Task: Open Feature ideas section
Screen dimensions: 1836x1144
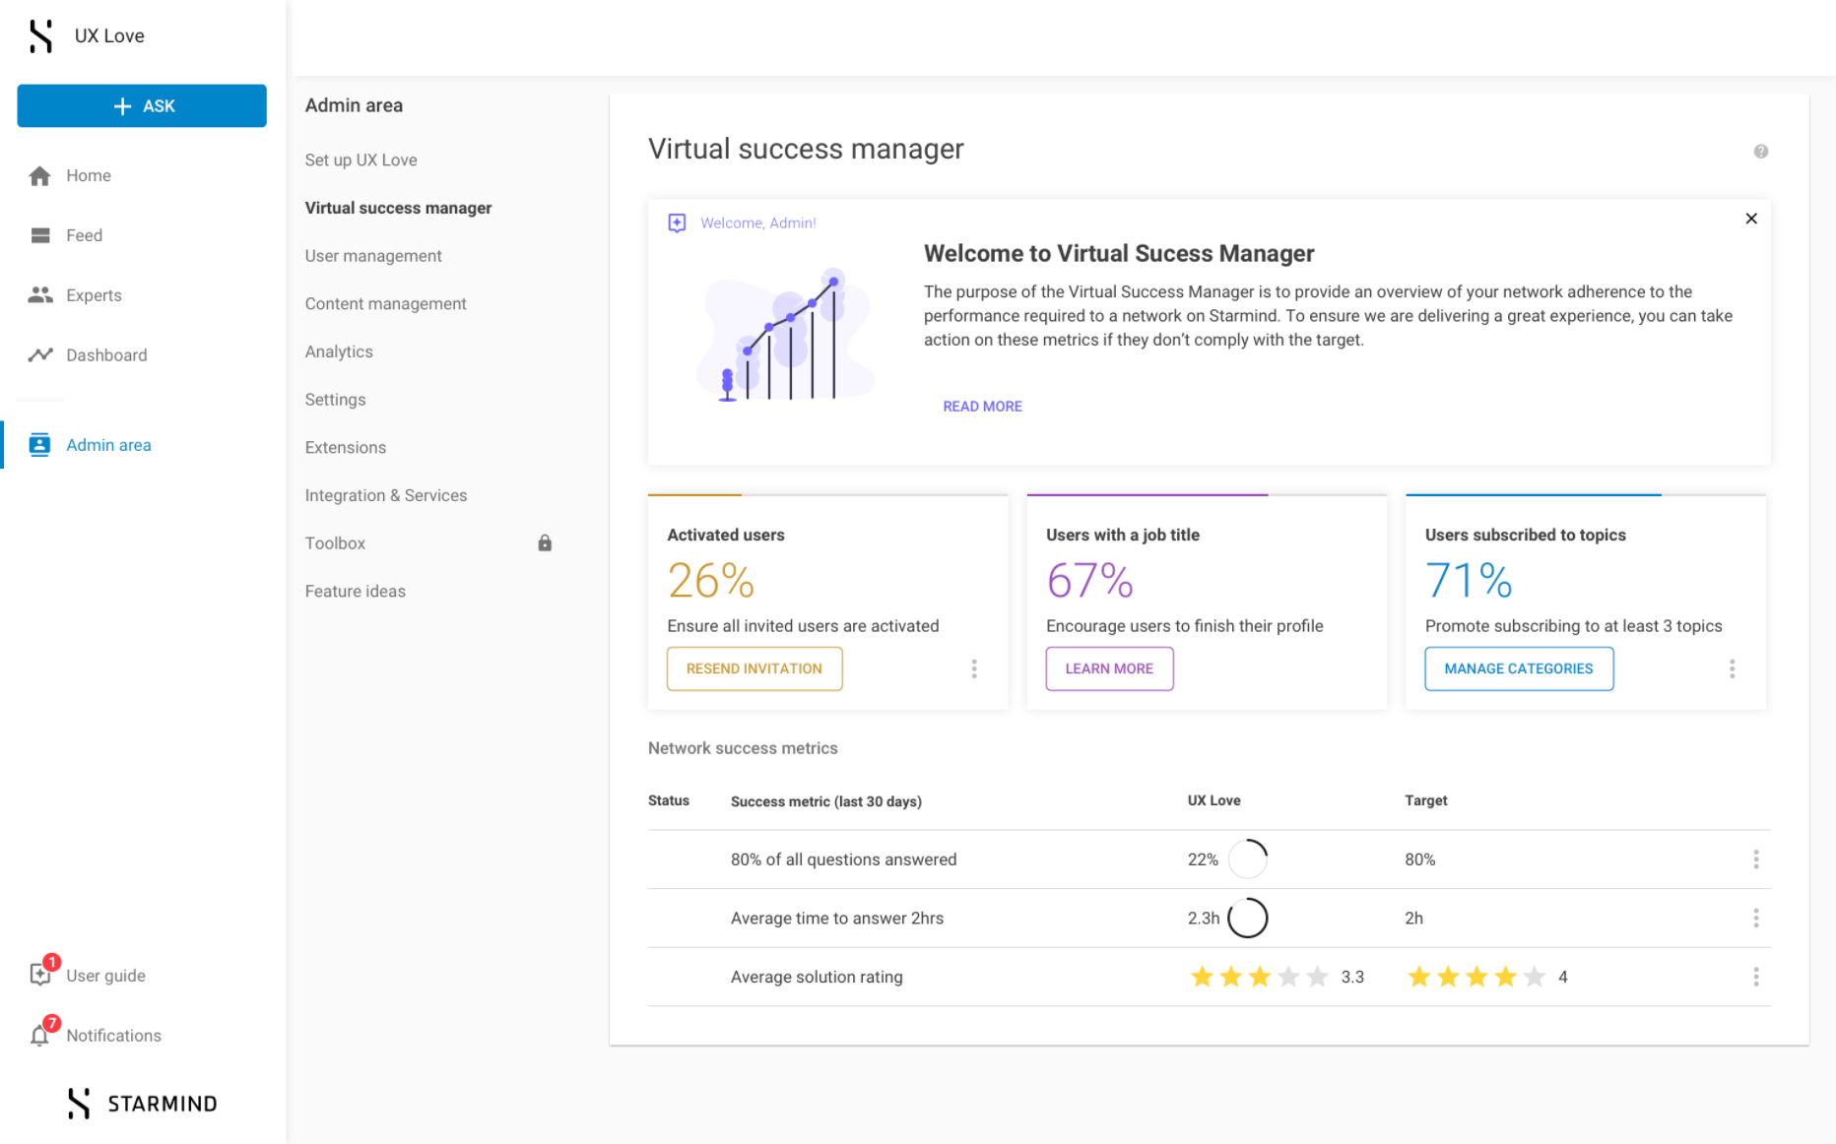Action: click(x=356, y=591)
